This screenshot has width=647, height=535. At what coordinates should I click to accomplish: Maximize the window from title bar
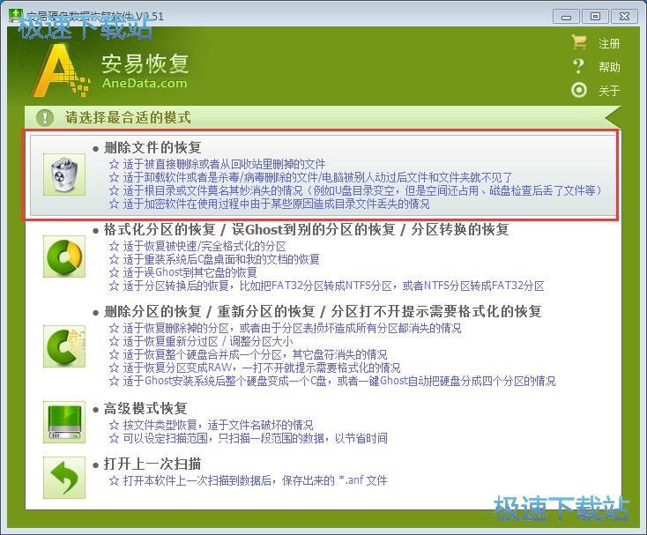(x=595, y=17)
